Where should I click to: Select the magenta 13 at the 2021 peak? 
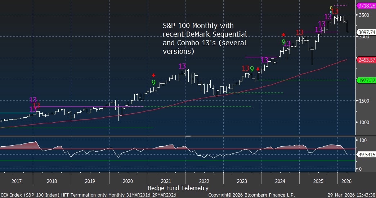tap(182, 66)
